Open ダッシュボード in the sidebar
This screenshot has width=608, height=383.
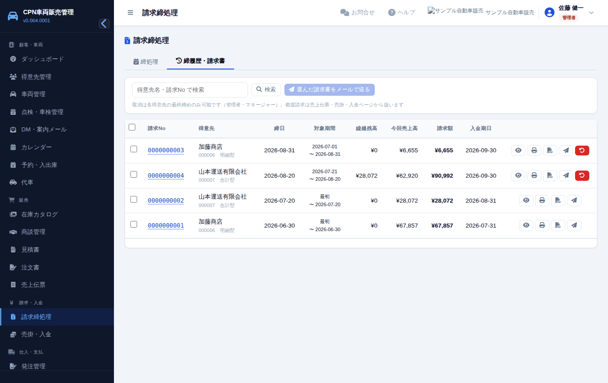tap(57, 59)
